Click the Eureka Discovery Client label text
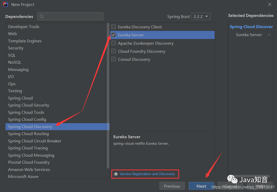This screenshot has height=192, width=277. pos(140,27)
